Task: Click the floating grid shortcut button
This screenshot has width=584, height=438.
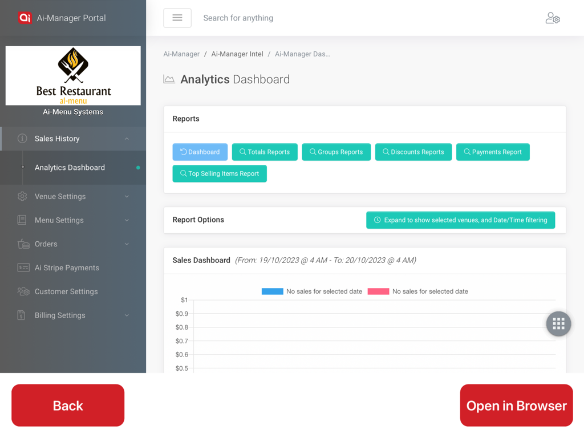Action: click(558, 323)
